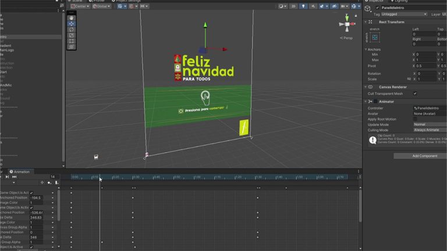The height and width of the screenshot is (251, 447).
Task: Toggle the Cull Transparent Mesh checkbox
Action: [x=415, y=94]
